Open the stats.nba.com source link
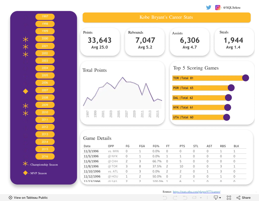Screen dimensions: 259x201 (x=197, y=192)
